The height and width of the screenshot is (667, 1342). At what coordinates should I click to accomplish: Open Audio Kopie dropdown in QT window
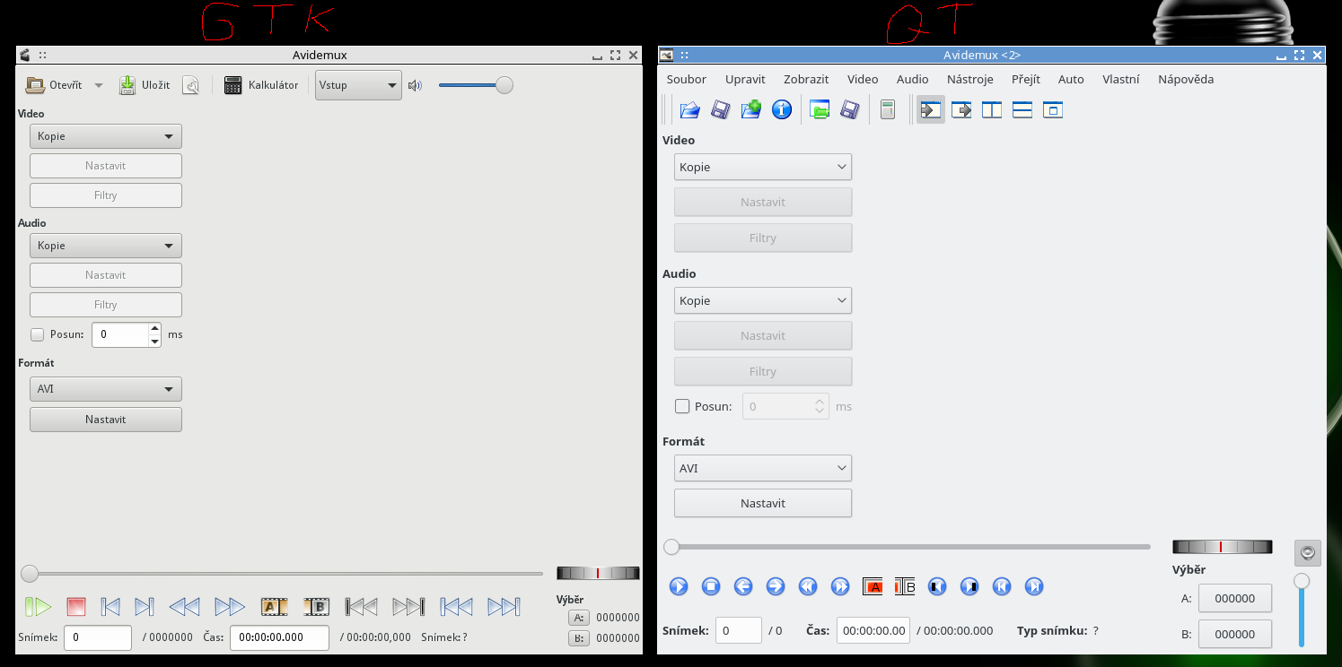[763, 300]
